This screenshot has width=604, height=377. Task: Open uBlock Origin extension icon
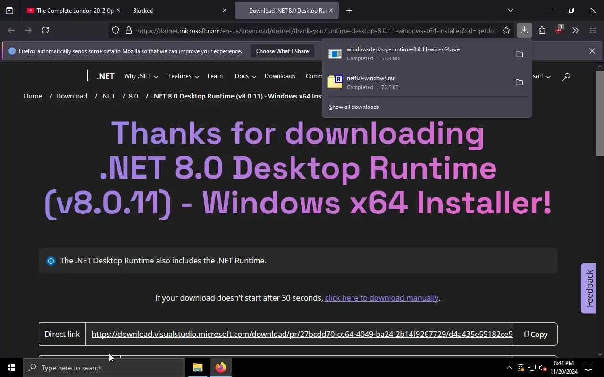tap(559, 30)
